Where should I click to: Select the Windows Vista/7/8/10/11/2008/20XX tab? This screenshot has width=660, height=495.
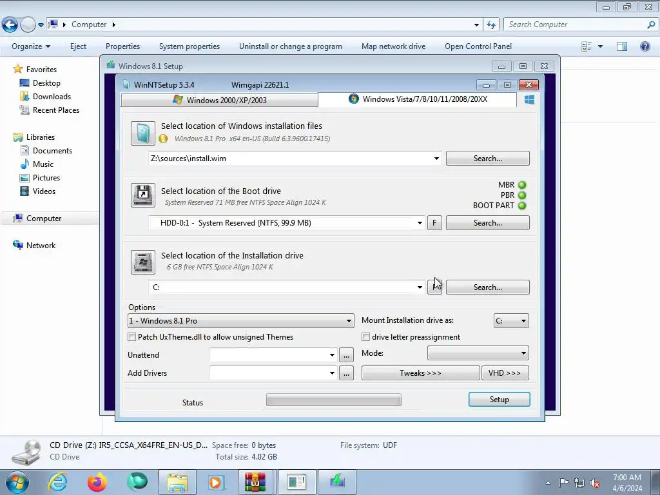[418, 99]
